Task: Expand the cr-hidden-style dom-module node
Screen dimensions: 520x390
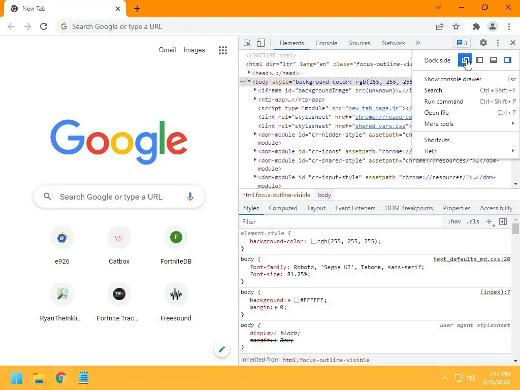Action: point(255,134)
